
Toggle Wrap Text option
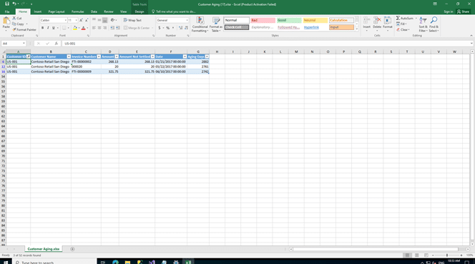132,20
